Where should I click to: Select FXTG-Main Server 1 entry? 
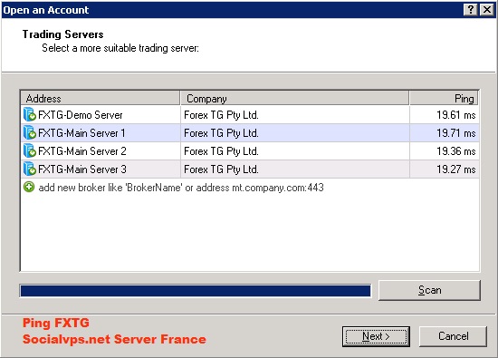point(250,133)
